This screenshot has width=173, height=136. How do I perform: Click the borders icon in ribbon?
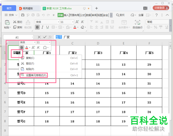coord(53,27)
